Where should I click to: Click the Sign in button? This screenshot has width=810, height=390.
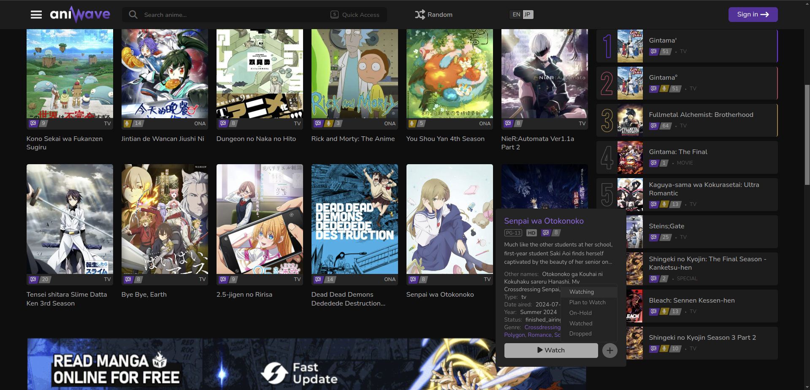click(753, 14)
